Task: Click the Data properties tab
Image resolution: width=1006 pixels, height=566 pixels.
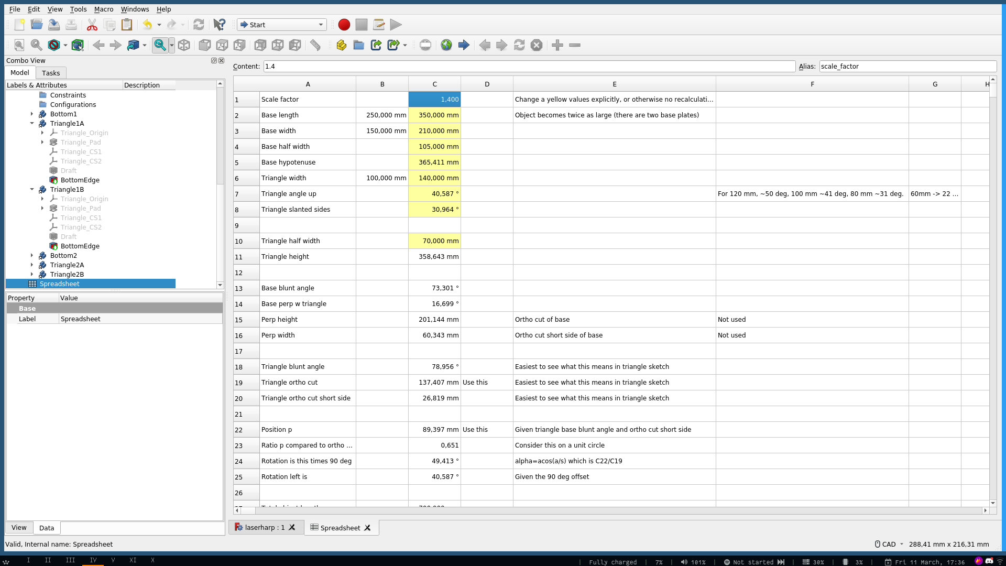Action: 46,527
